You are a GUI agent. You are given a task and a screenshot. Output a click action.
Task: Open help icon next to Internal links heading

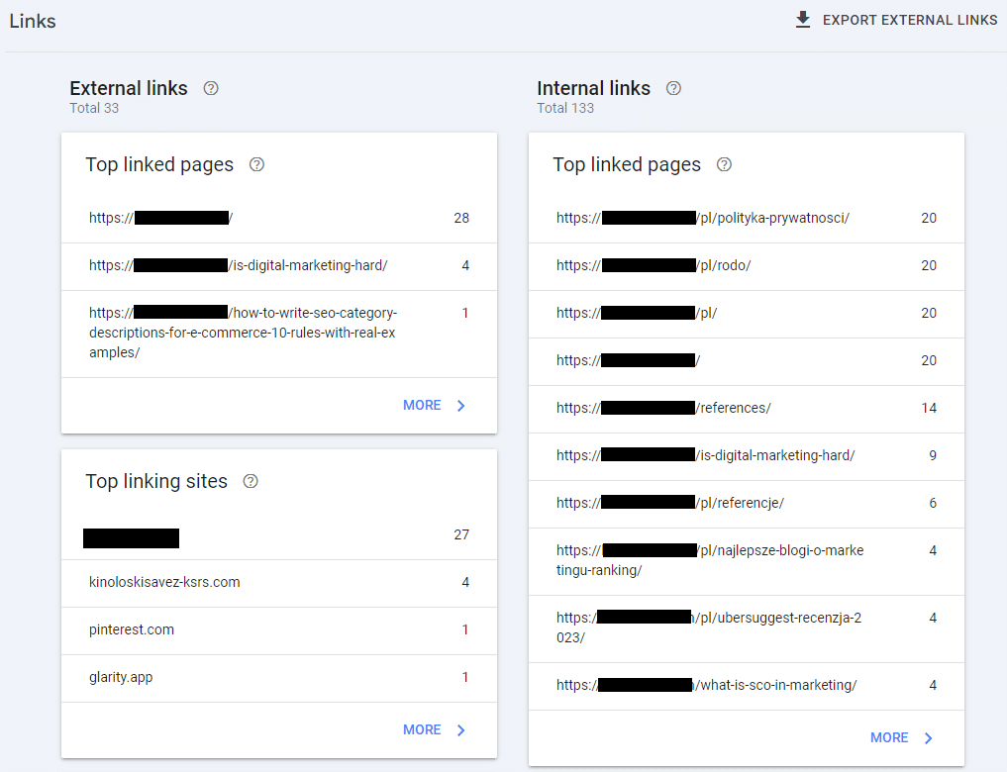674,88
